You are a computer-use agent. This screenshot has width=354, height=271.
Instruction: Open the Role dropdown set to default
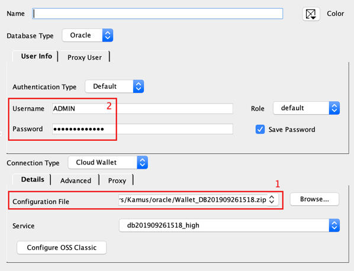(x=307, y=108)
